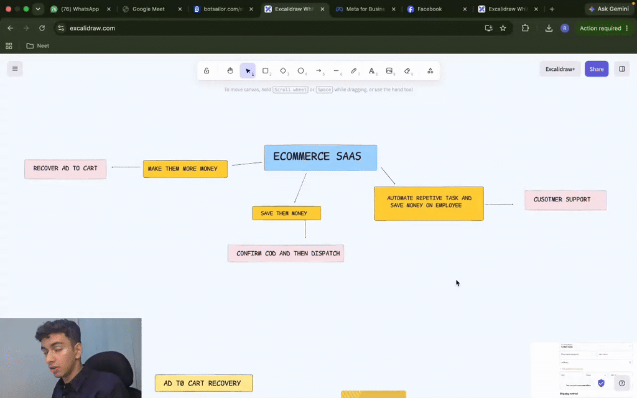Select the AUTOMATE REPETIVE TASK box

(429, 203)
